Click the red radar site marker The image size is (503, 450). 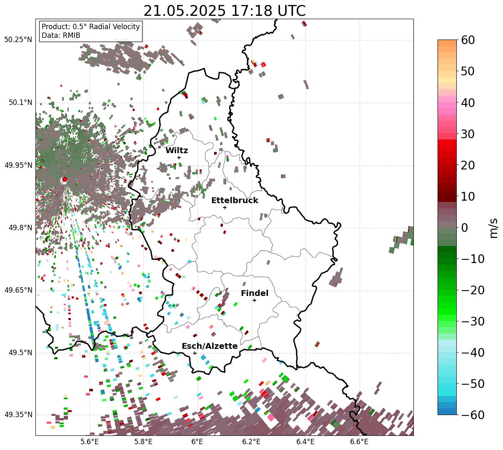click(64, 179)
